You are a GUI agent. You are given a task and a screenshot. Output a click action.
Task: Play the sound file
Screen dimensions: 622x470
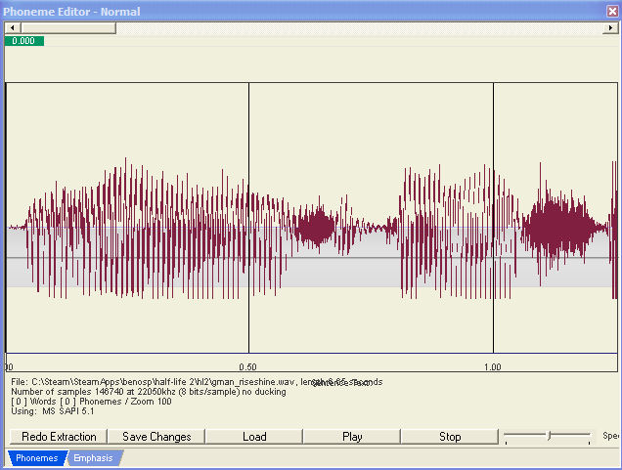[352, 437]
